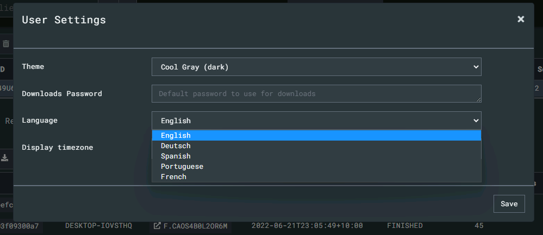The height and width of the screenshot is (235, 543).
Task: Open the F.CAOS4B0L2OR6M flow link
Action: (x=195, y=226)
